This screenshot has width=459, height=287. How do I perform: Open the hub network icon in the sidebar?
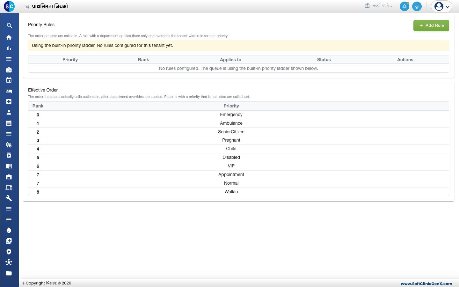pos(9,262)
